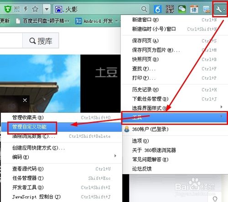Screen dimensions: 228x202
Task: Select 关于 360极速浏览器 entry
Action: pyautogui.click(x=174, y=150)
